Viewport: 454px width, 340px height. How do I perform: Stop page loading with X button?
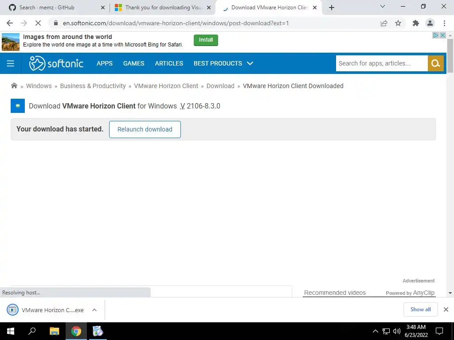(x=38, y=23)
